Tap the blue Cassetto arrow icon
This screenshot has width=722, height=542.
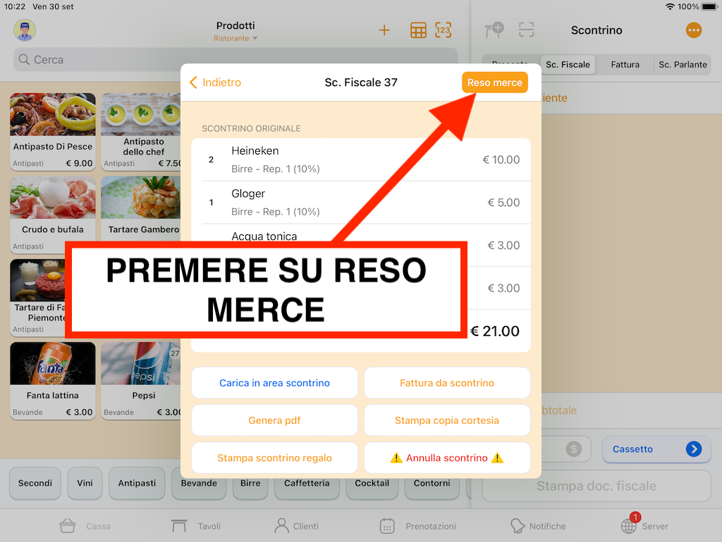(694, 449)
